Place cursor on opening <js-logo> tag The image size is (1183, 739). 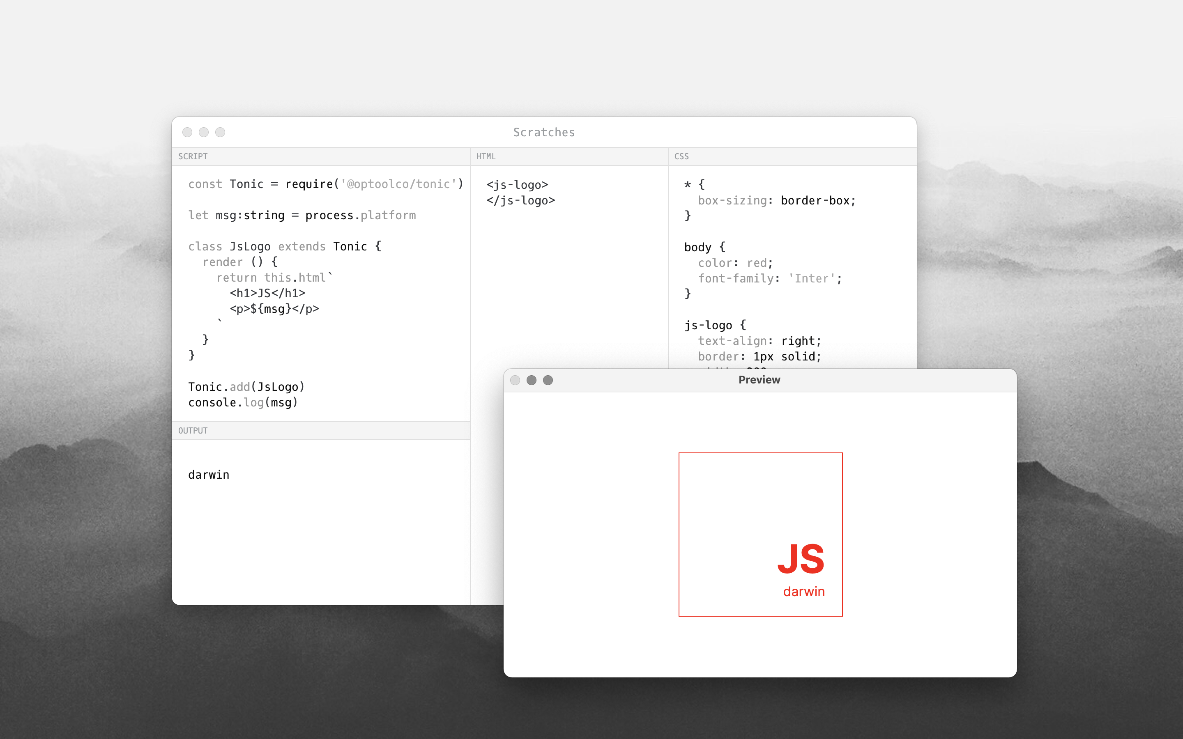(517, 185)
